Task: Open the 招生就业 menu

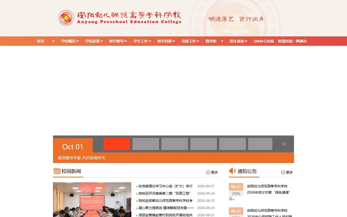Action: click(237, 41)
